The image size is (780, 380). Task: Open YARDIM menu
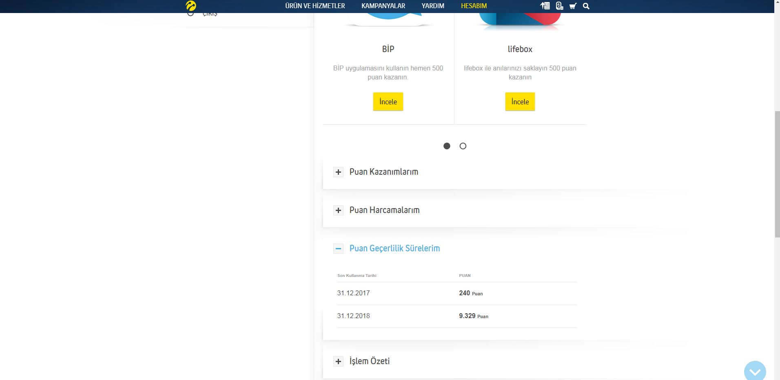click(433, 6)
